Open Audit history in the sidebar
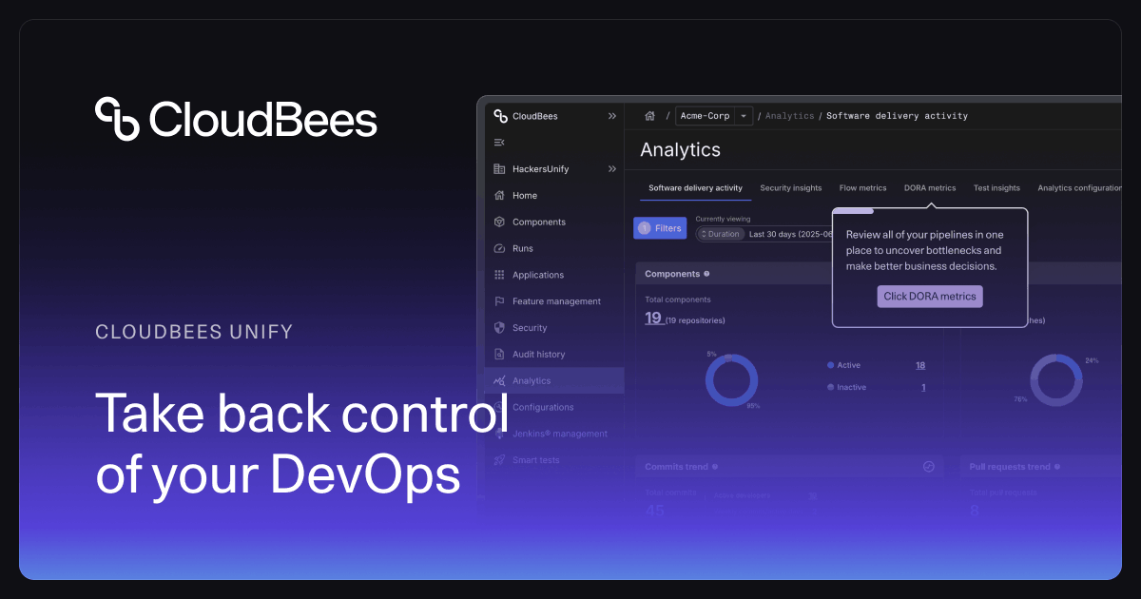Screen dimensions: 1141x599 coord(554,354)
